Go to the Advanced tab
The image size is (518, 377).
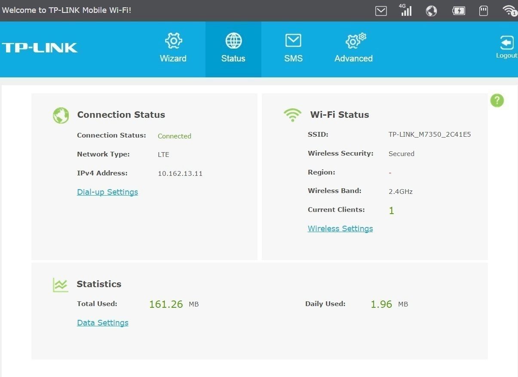pyautogui.click(x=354, y=49)
